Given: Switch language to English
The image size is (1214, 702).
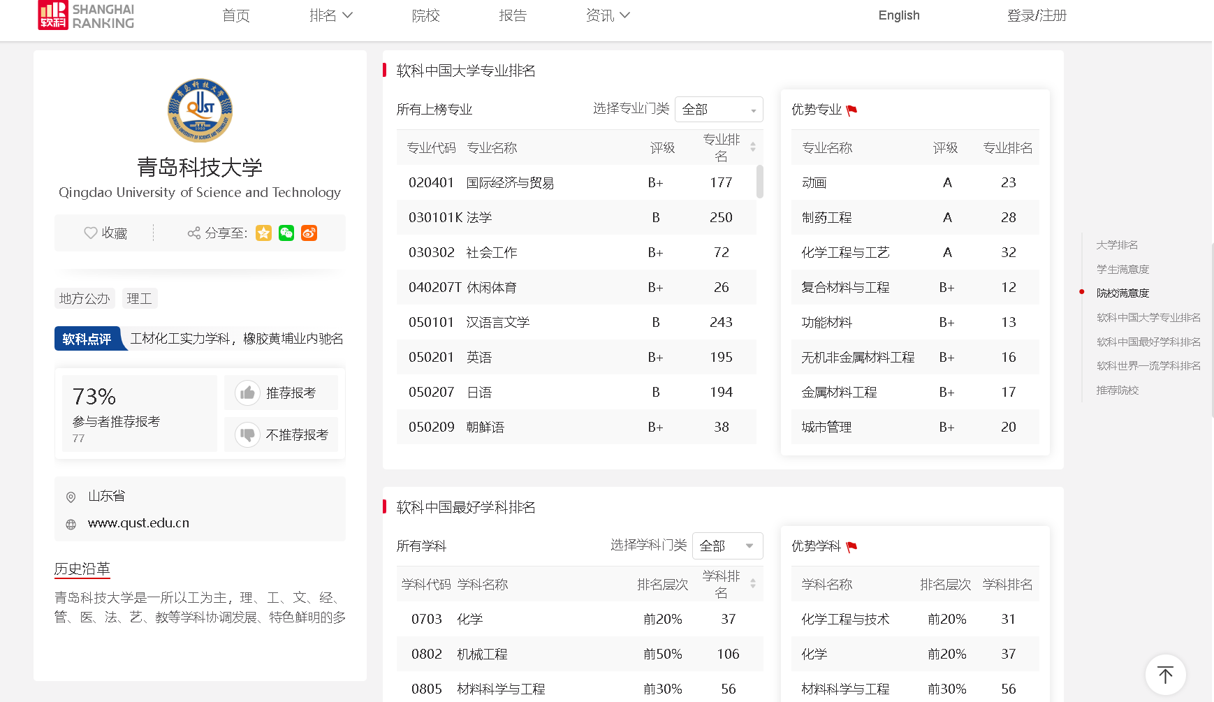Looking at the screenshot, I should coord(898,15).
